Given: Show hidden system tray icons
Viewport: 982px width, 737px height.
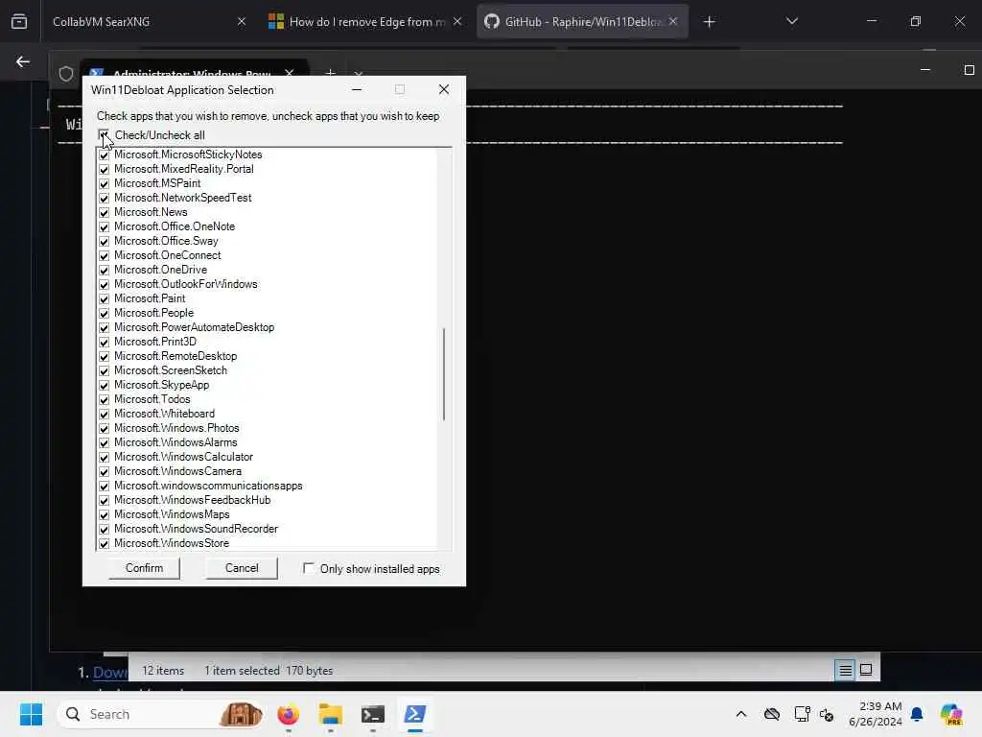Looking at the screenshot, I should click(741, 714).
